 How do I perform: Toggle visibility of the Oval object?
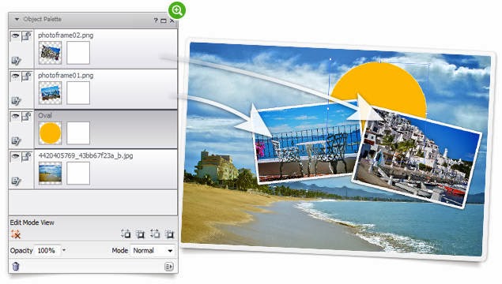click(15, 116)
